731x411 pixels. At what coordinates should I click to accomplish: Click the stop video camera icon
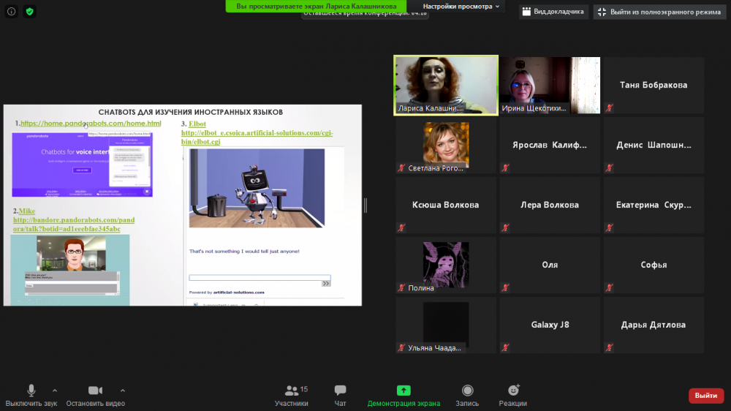[95, 391]
